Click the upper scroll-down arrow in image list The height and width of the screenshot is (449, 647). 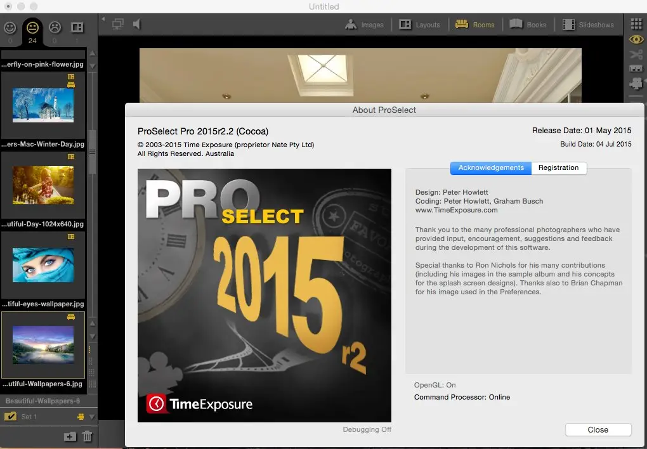(93, 66)
